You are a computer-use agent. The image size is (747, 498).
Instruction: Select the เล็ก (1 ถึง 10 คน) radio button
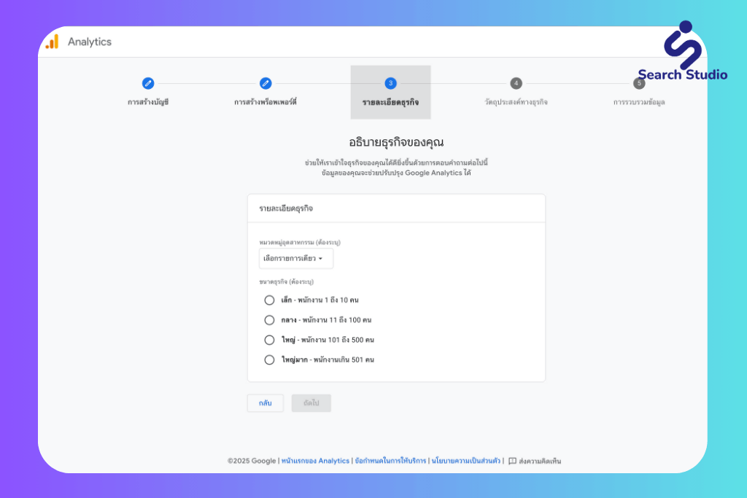(x=270, y=300)
